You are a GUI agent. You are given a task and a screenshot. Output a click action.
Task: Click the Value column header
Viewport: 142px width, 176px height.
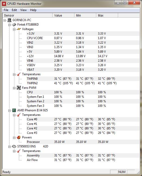64,15
